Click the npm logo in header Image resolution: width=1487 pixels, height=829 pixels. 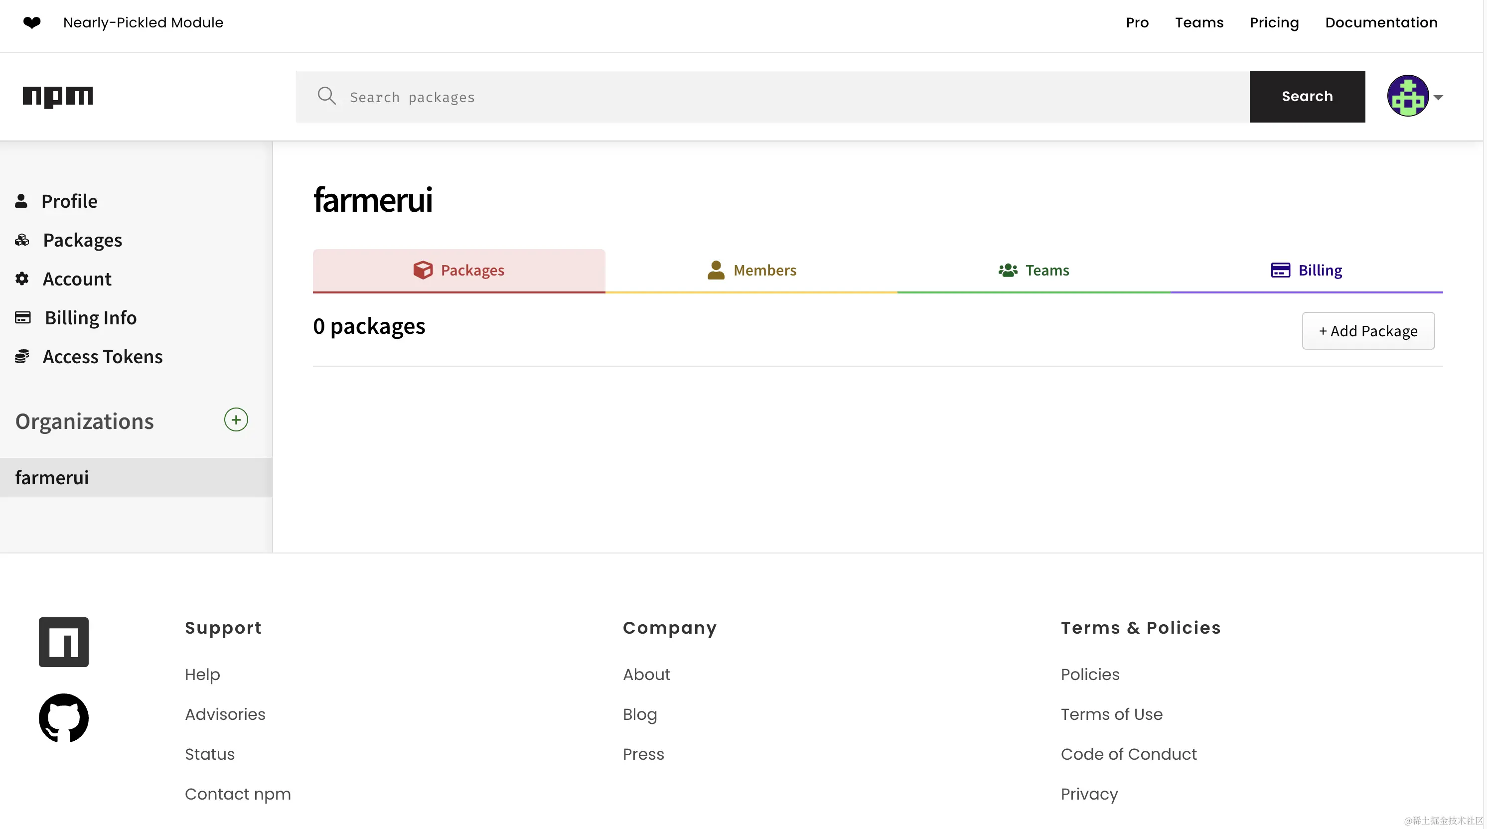[58, 97]
